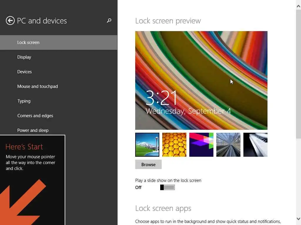Open Corners and edges settings

click(35, 116)
